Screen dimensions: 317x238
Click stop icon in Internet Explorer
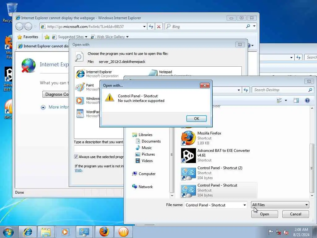pos(159,27)
